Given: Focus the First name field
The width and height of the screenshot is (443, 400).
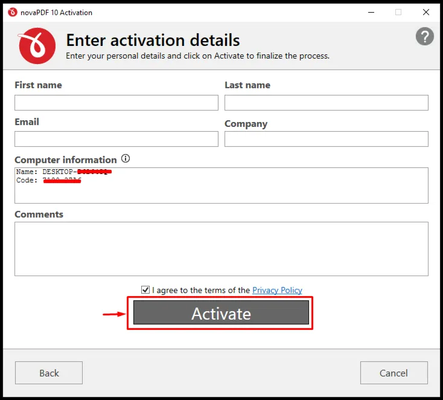Looking at the screenshot, I should (x=116, y=103).
